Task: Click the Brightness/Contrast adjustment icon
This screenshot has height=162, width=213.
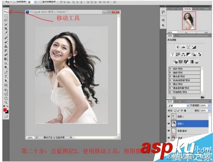Action: coord(178,47)
